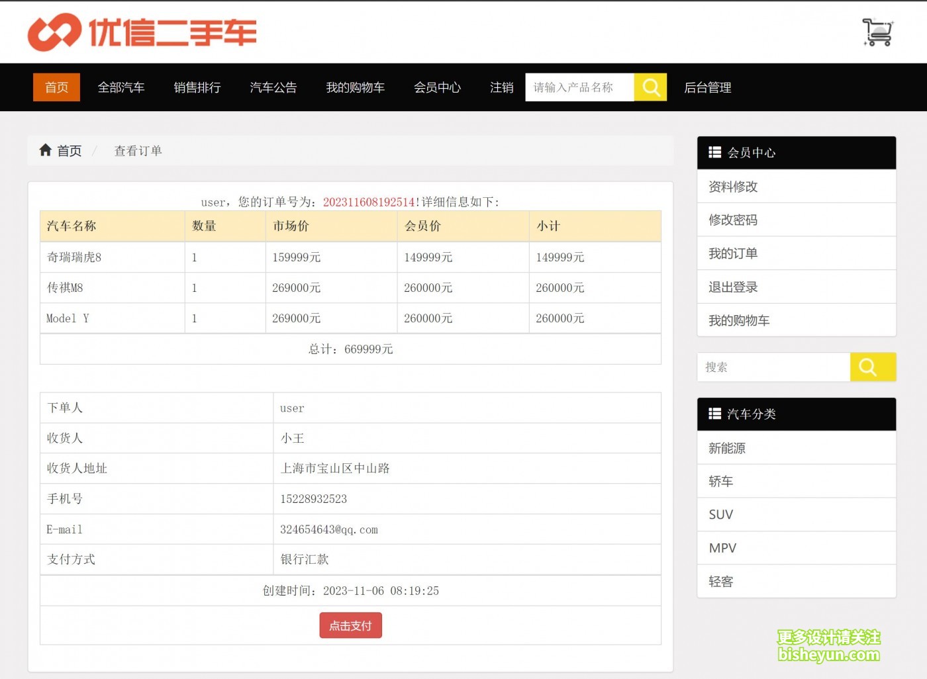927x679 pixels.
Task: Open the 首页 navigation tab
Action: pos(56,87)
